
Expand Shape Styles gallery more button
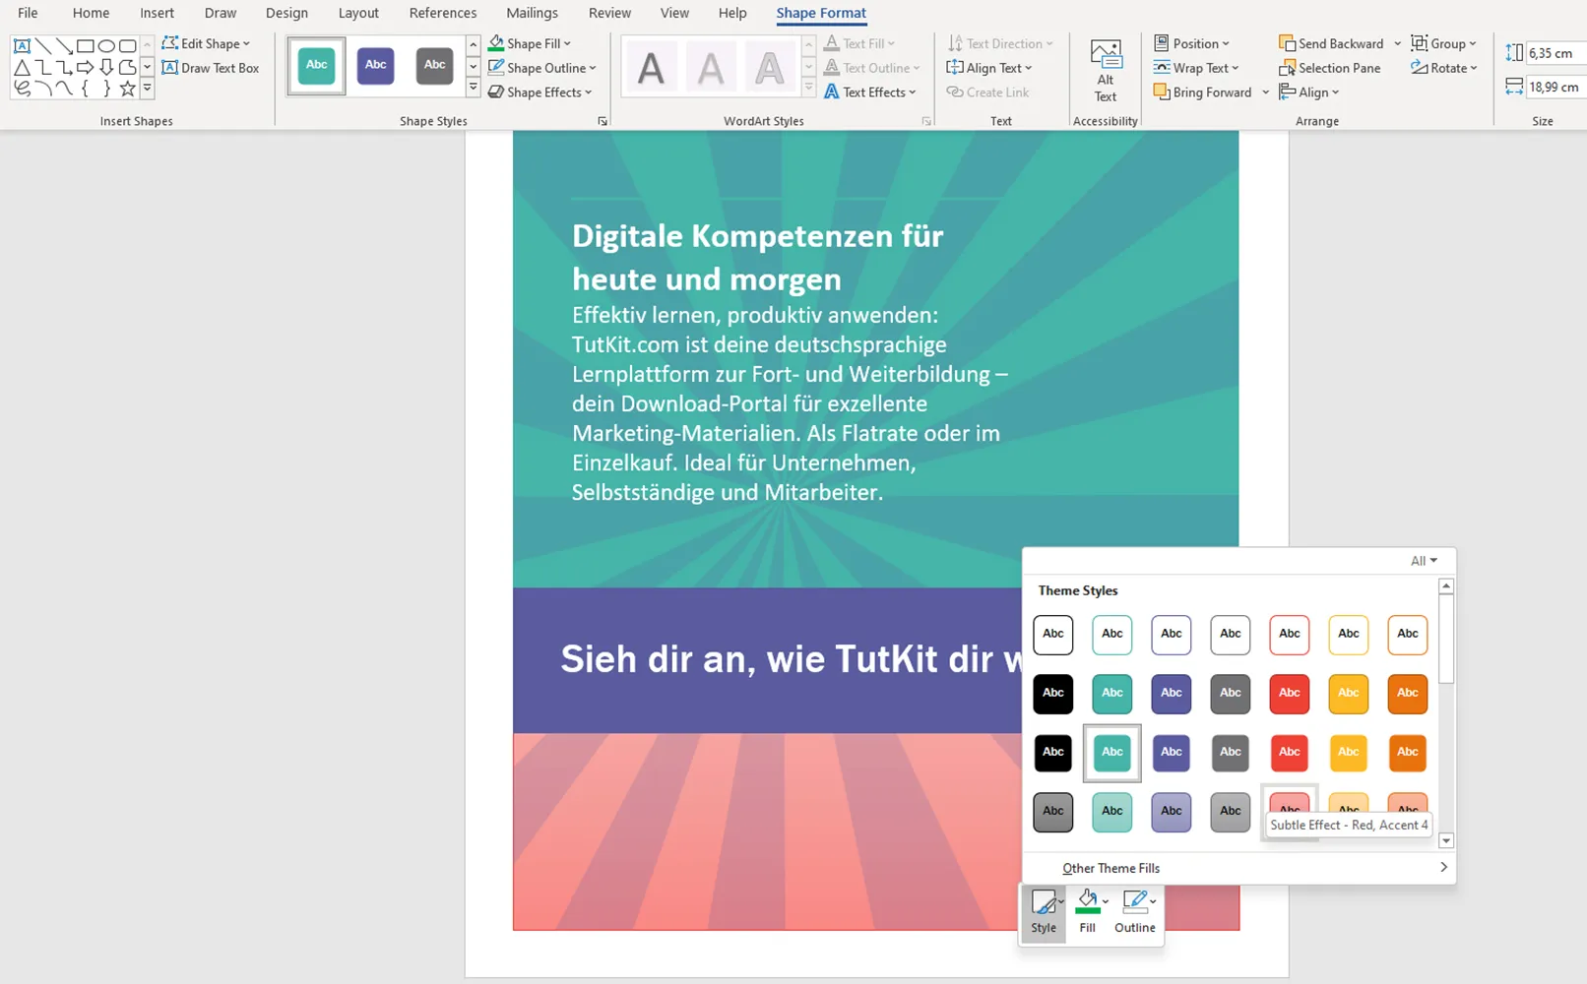click(x=474, y=89)
